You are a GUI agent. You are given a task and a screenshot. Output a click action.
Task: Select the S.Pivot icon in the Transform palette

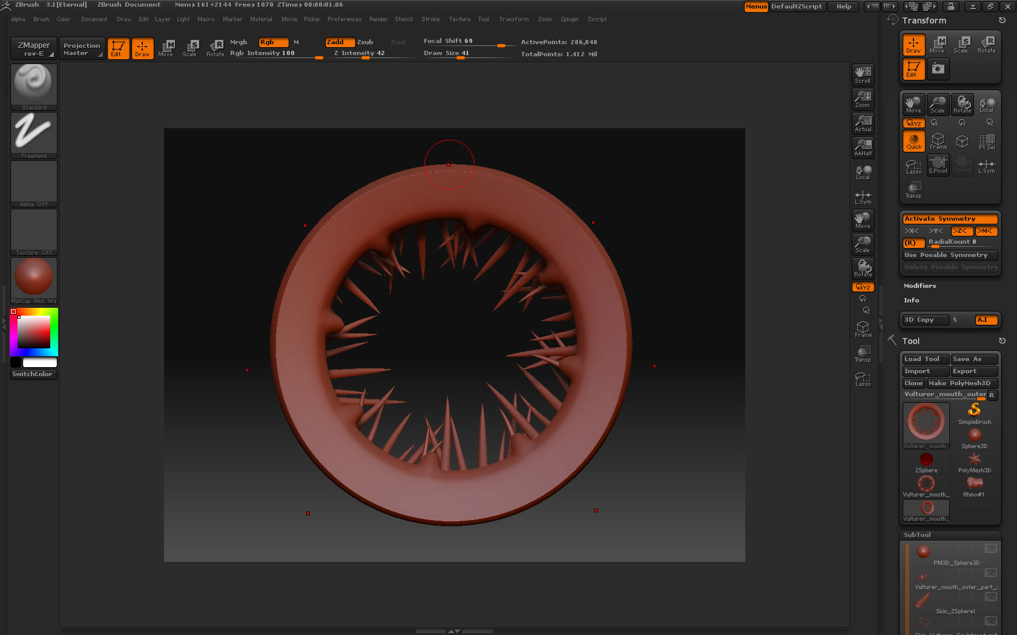(x=938, y=164)
